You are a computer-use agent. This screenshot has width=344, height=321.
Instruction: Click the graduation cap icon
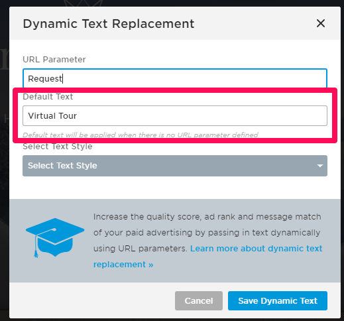point(55,237)
